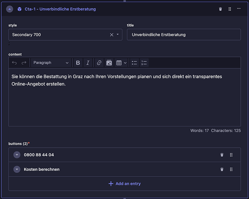Collapse the Cta-1 component panel
249x199 pixels.
tap(10, 9)
